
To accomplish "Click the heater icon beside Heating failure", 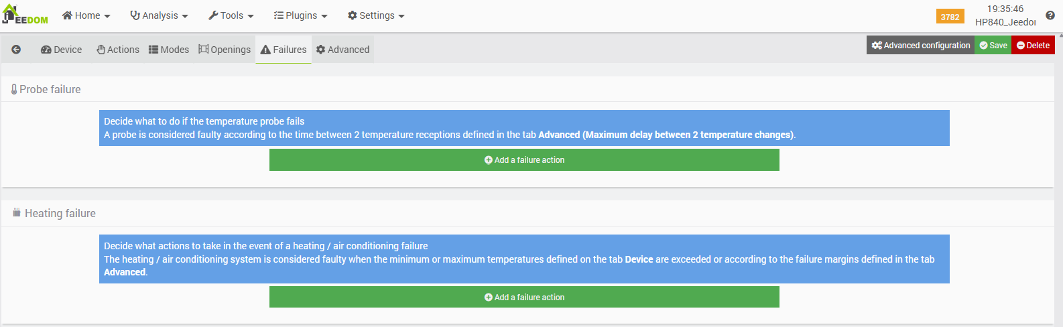I will [x=17, y=213].
